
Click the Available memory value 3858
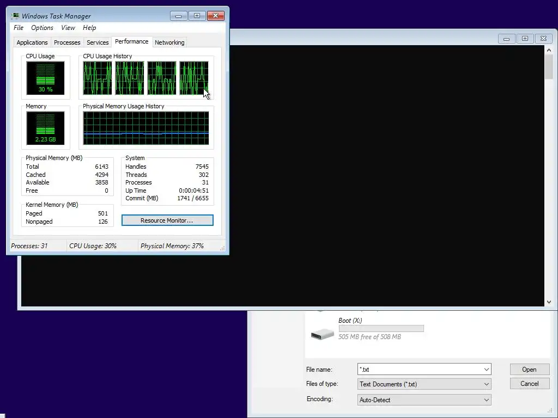pos(101,182)
